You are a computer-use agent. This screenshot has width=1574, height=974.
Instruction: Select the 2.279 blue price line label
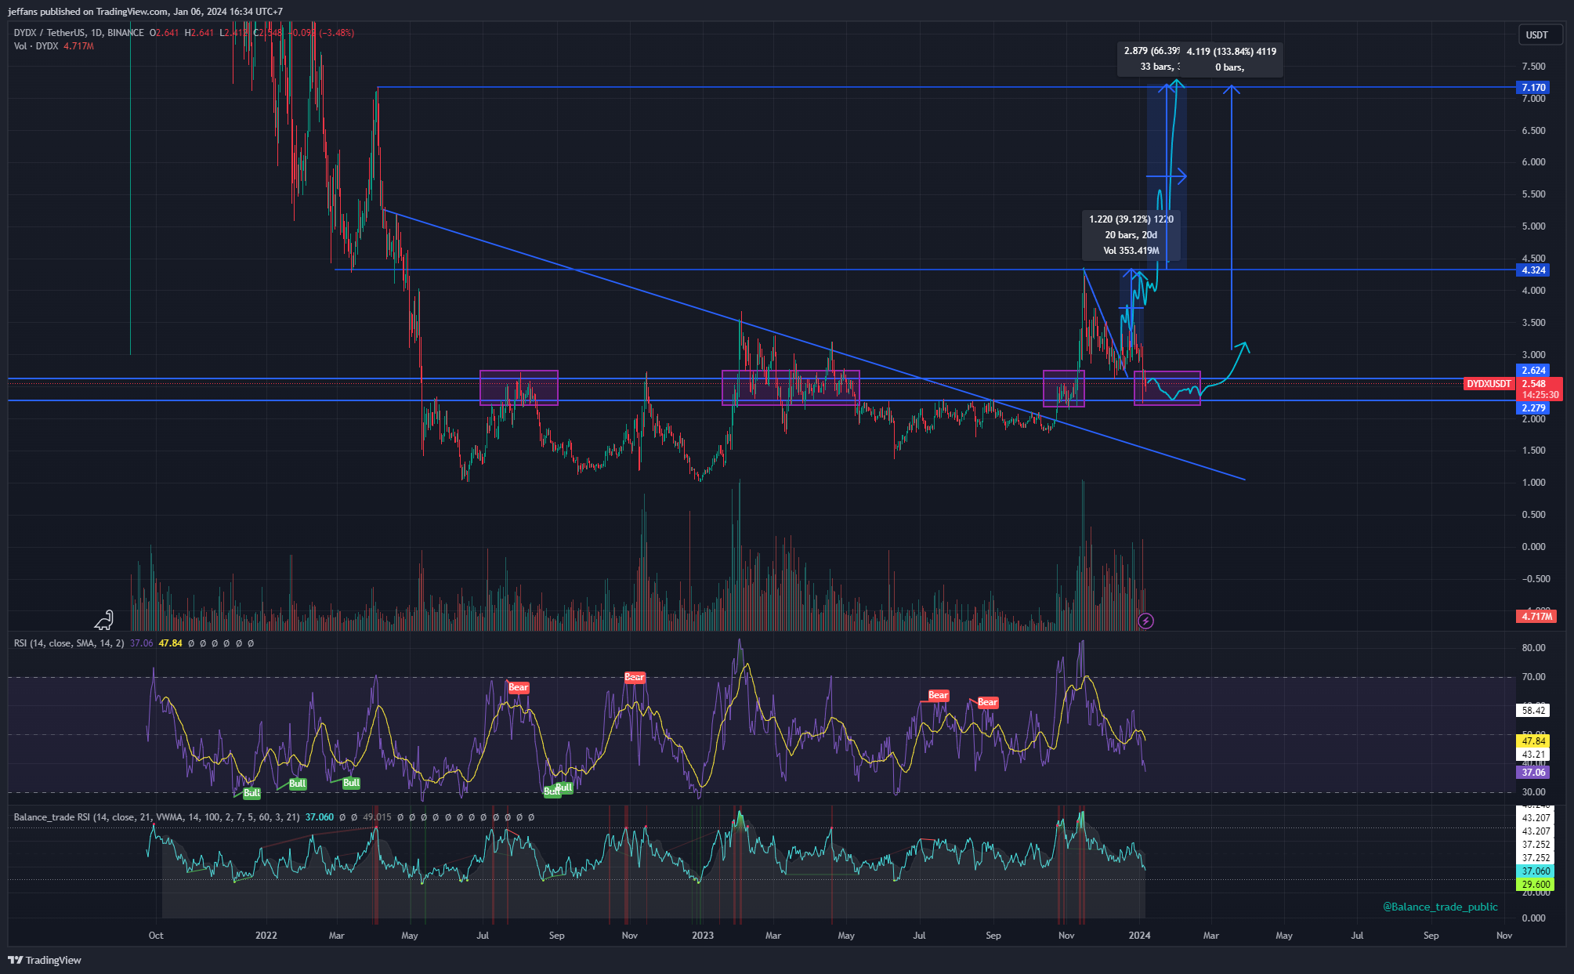pyautogui.click(x=1533, y=407)
